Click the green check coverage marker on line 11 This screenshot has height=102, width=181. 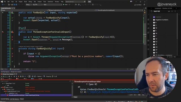(x=12, y=18)
